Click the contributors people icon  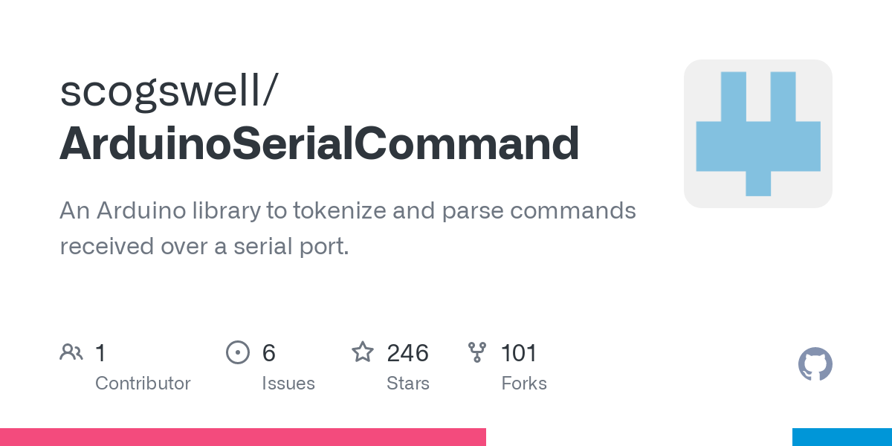point(71,352)
